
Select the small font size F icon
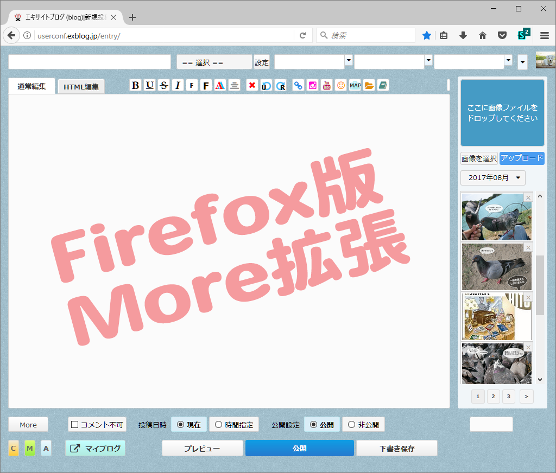[x=192, y=85]
